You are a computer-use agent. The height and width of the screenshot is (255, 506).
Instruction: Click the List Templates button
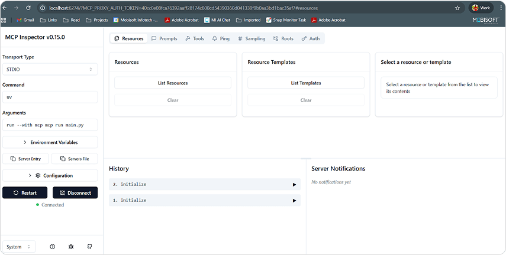coord(305,83)
